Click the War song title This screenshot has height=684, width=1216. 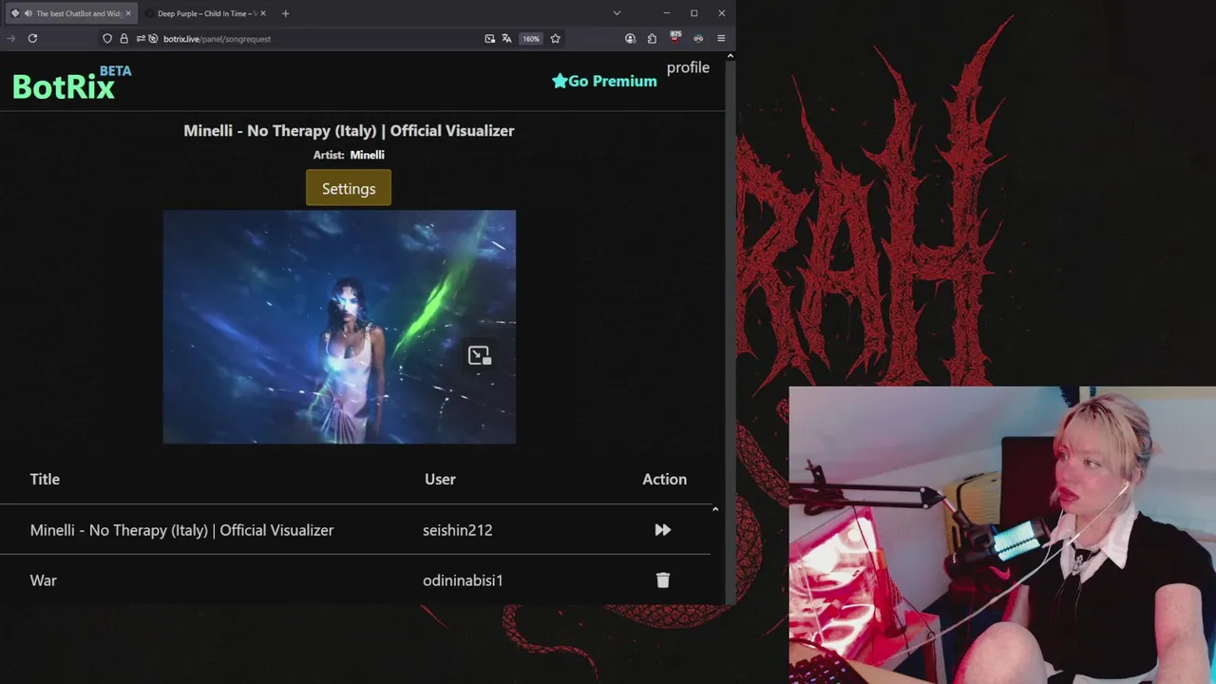tap(43, 580)
